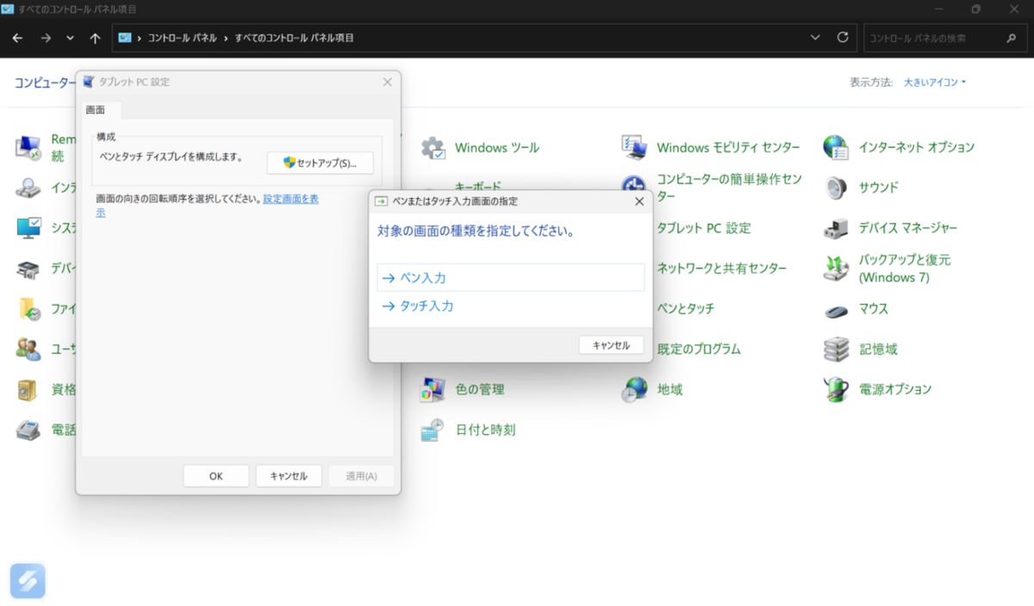Open マウス icon
The width and height of the screenshot is (1034, 606).
pos(836,309)
